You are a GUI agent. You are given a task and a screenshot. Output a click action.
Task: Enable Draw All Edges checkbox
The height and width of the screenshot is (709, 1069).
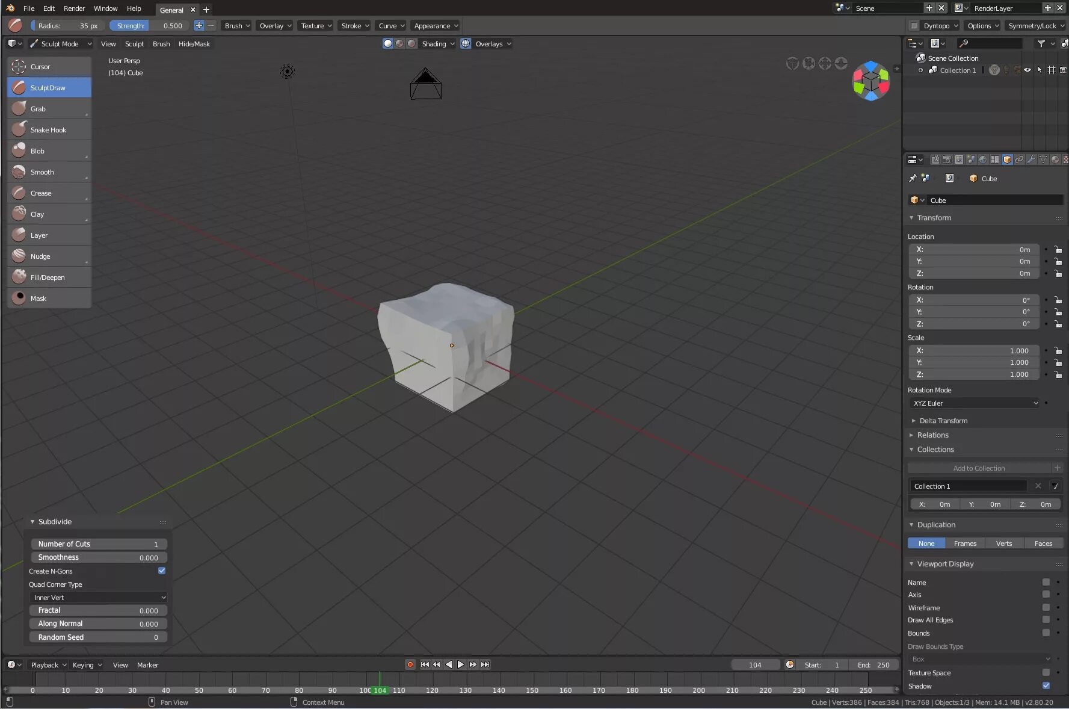(1046, 619)
